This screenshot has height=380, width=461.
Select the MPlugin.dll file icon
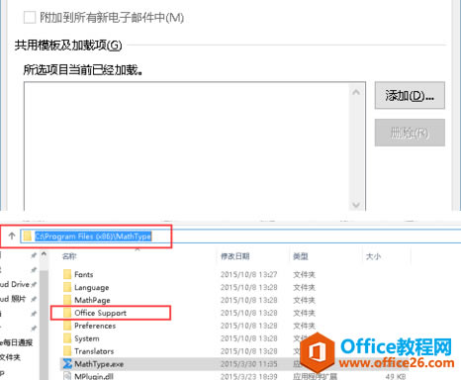pos(67,376)
